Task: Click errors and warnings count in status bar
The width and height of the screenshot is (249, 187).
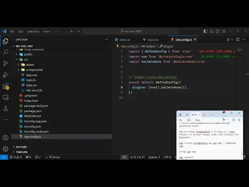Action: tap(16, 157)
